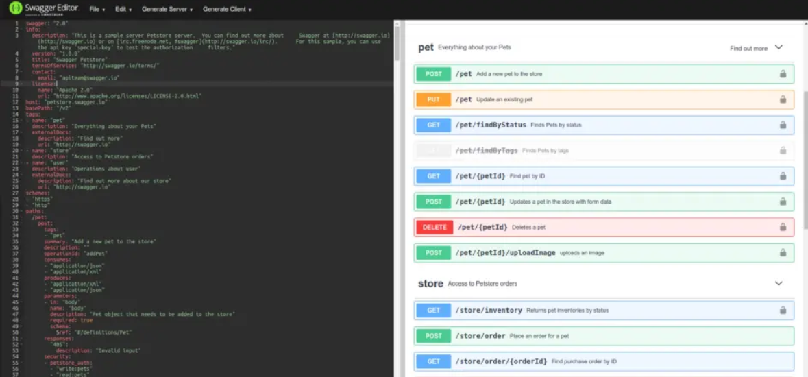Expand POST /pet/{petId}/uploadImage operation
This screenshot has width=808, height=377.
[604, 253]
